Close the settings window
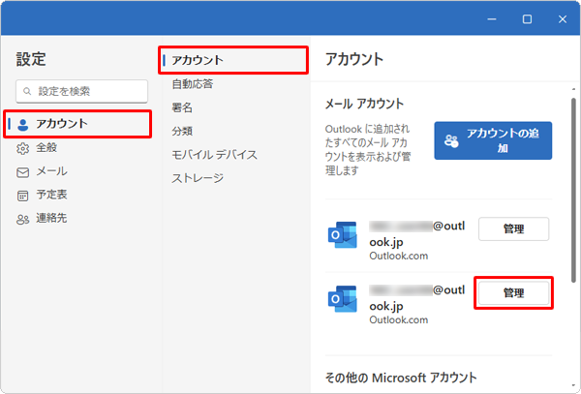Viewport: 581px width, 394px height. coord(563,19)
